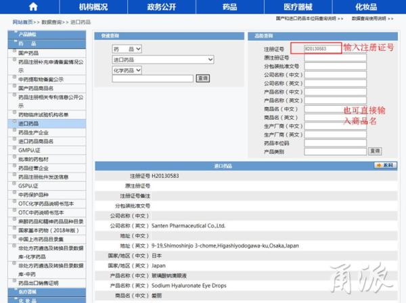406x303 pixels.
Task: Expand the 医疗器械 sidebar section
Action: [x=47, y=292]
